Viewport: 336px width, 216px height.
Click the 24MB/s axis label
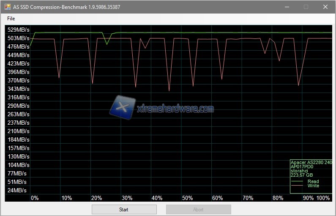[x=17, y=190]
